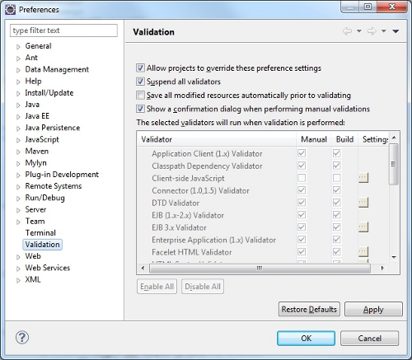The width and height of the screenshot is (412, 360).
Task: Toggle Build checkbox for Connector Validator
Action: coord(336,190)
